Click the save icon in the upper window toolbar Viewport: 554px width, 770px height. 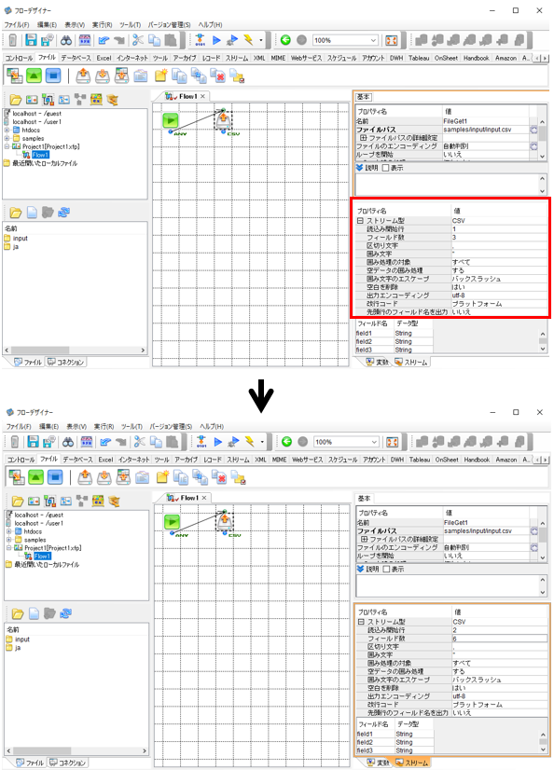click(x=31, y=40)
